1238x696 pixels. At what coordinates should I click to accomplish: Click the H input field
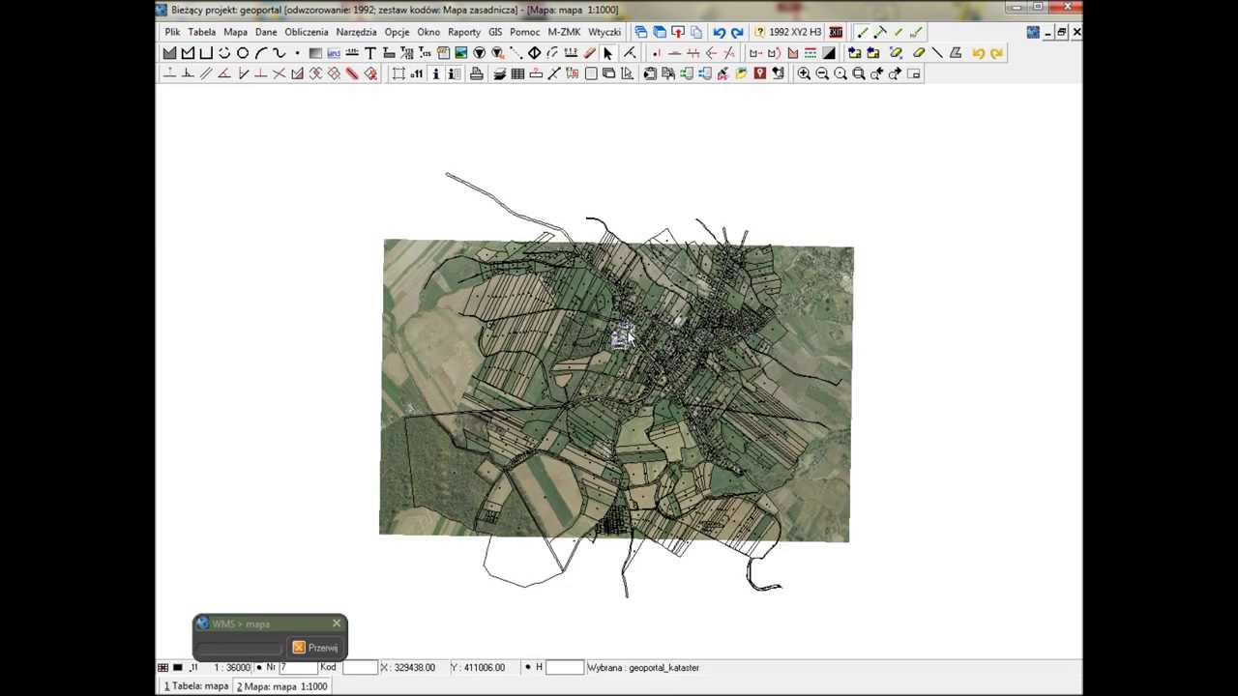click(565, 667)
